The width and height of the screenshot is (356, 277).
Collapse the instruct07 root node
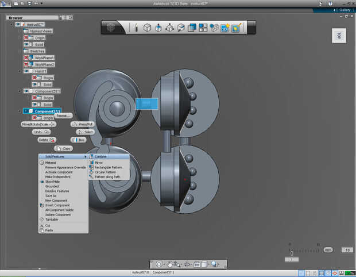point(11,24)
